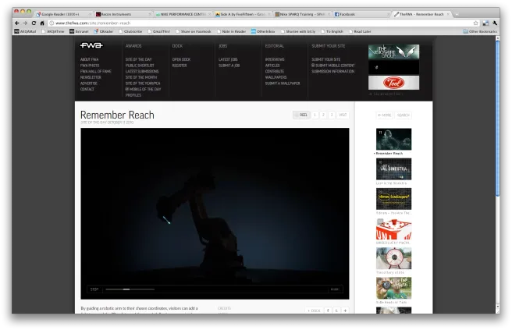Switch to the Facebook tab

click(x=362, y=14)
